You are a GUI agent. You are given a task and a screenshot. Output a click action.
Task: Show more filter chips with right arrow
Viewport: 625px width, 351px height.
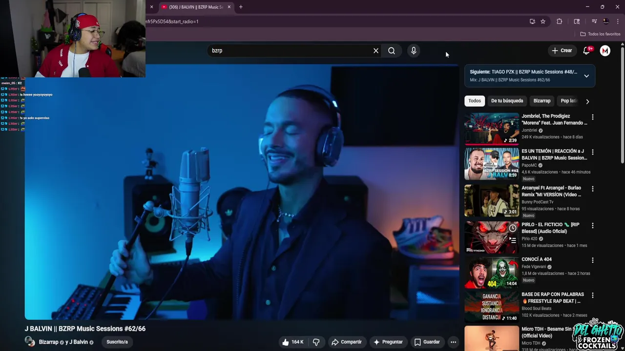[587, 101]
